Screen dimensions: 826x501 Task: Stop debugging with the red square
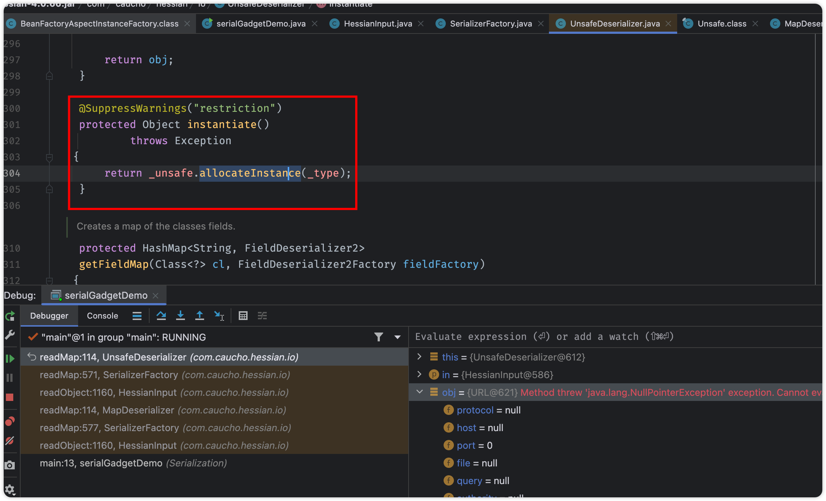tap(10, 397)
